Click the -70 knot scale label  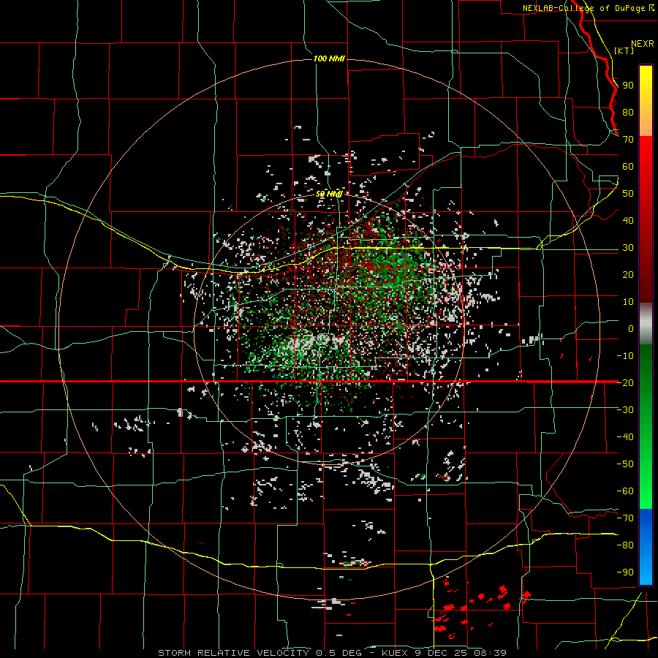click(x=625, y=518)
